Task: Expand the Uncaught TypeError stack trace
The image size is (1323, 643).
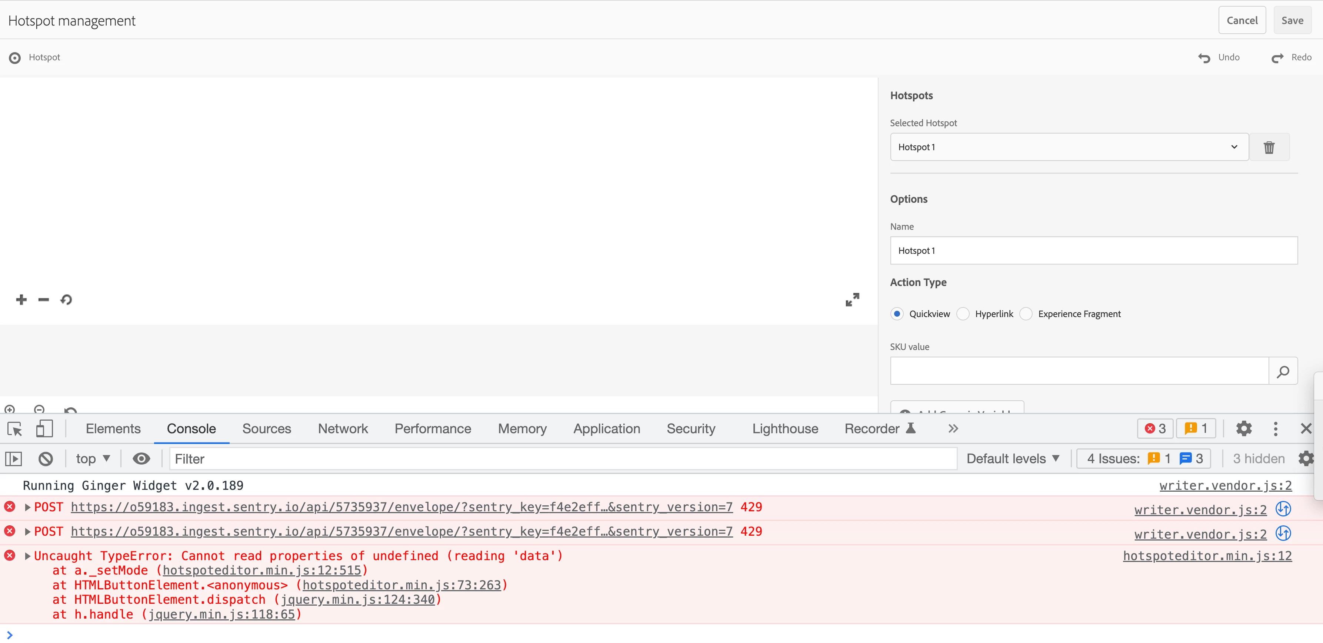Action: click(28, 556)
